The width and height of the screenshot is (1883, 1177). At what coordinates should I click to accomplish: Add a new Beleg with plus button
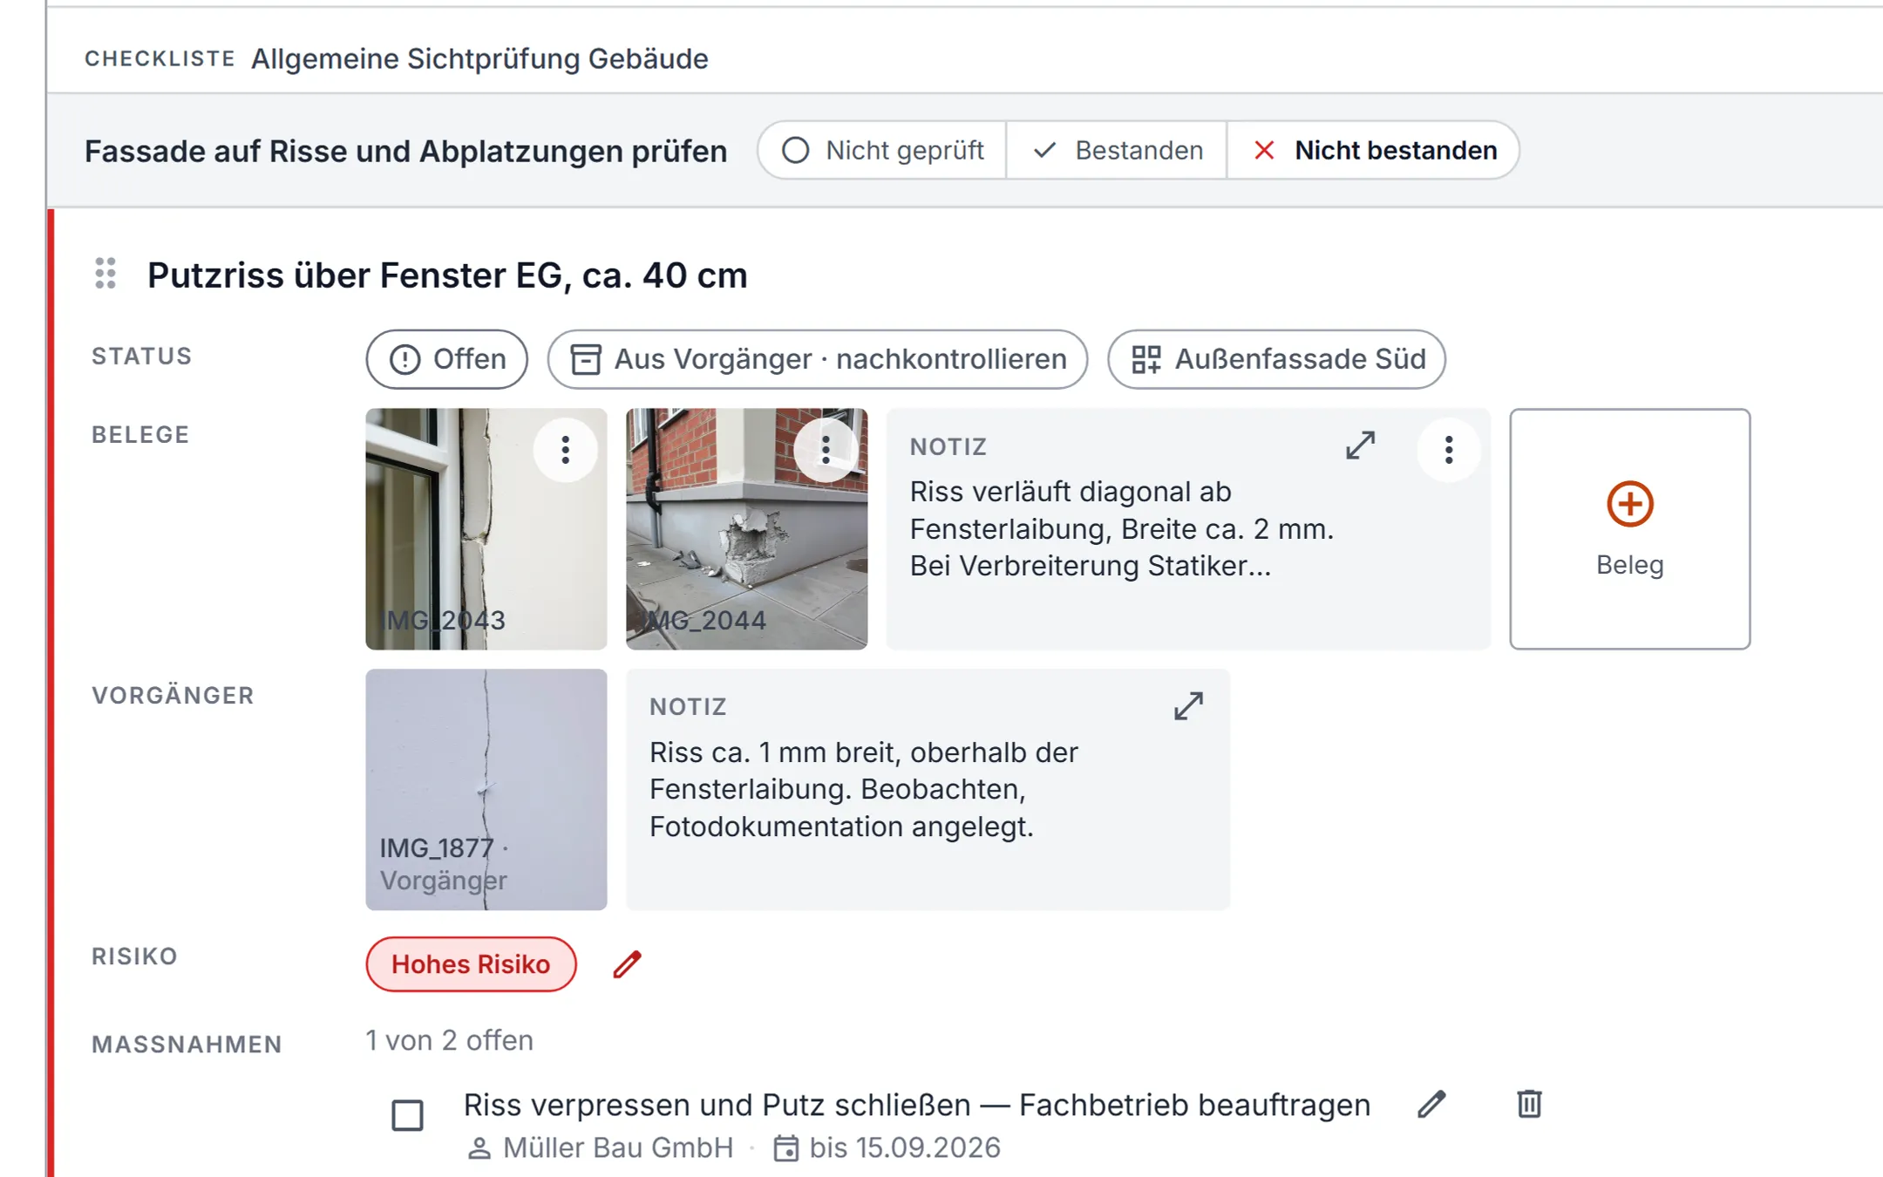pos(1629,528)
